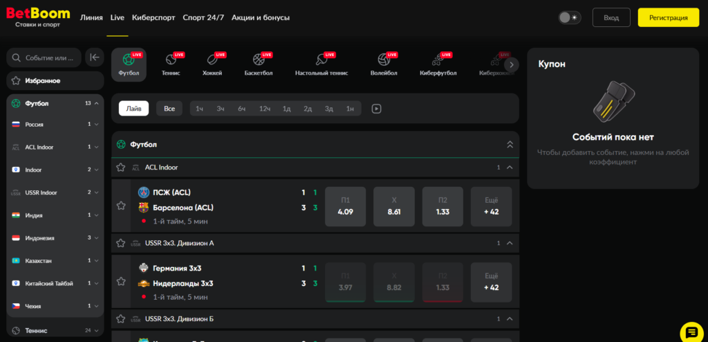Select the 3д time filter
This screenshot has height=342, width=708.
pos(328,109)
